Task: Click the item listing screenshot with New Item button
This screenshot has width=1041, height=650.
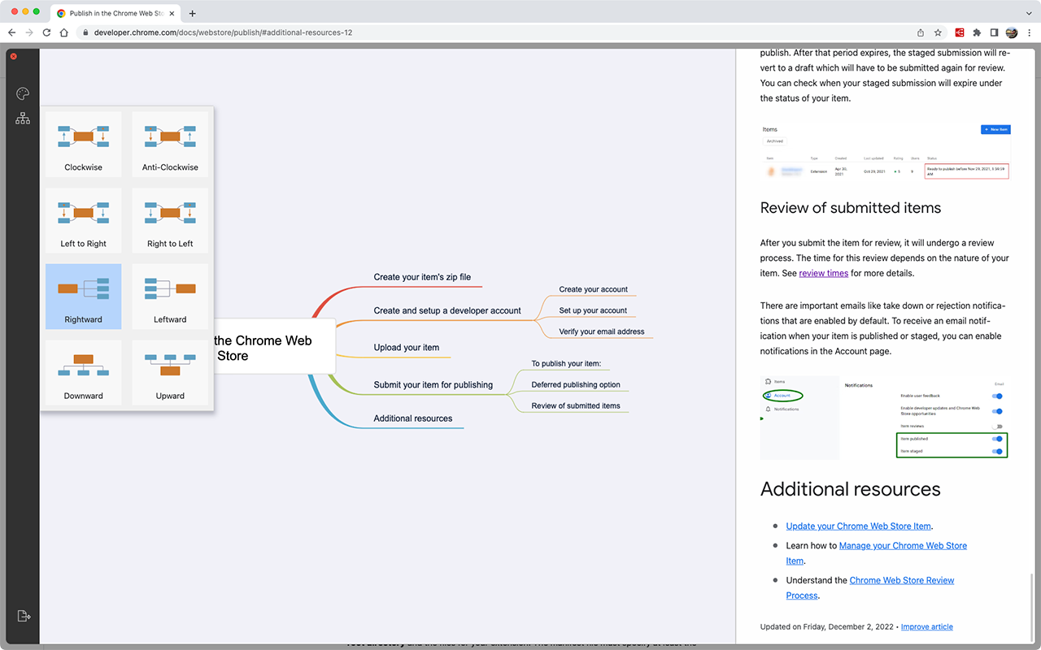Action: (x=885, y=151)
